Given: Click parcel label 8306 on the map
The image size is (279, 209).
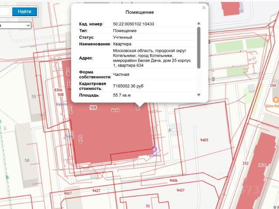Looking at the screenshot, I should pyautogui.click(x=58, y=90).
